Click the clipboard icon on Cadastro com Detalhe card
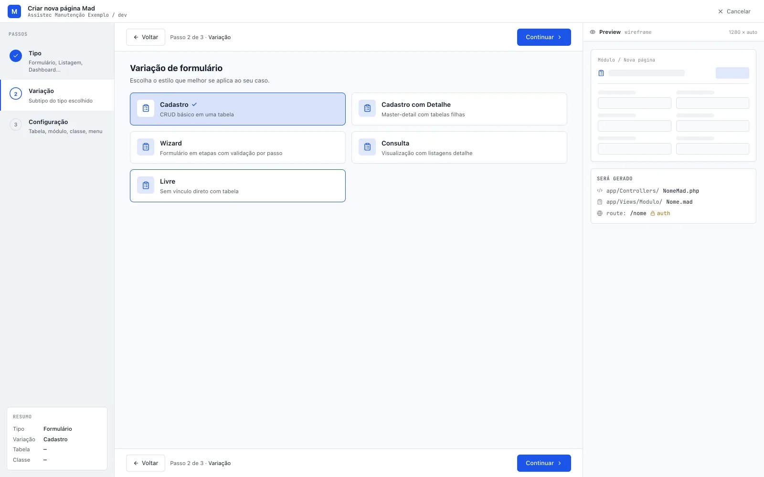The height and width of the screenshot is (477, 764). (367, 108)
